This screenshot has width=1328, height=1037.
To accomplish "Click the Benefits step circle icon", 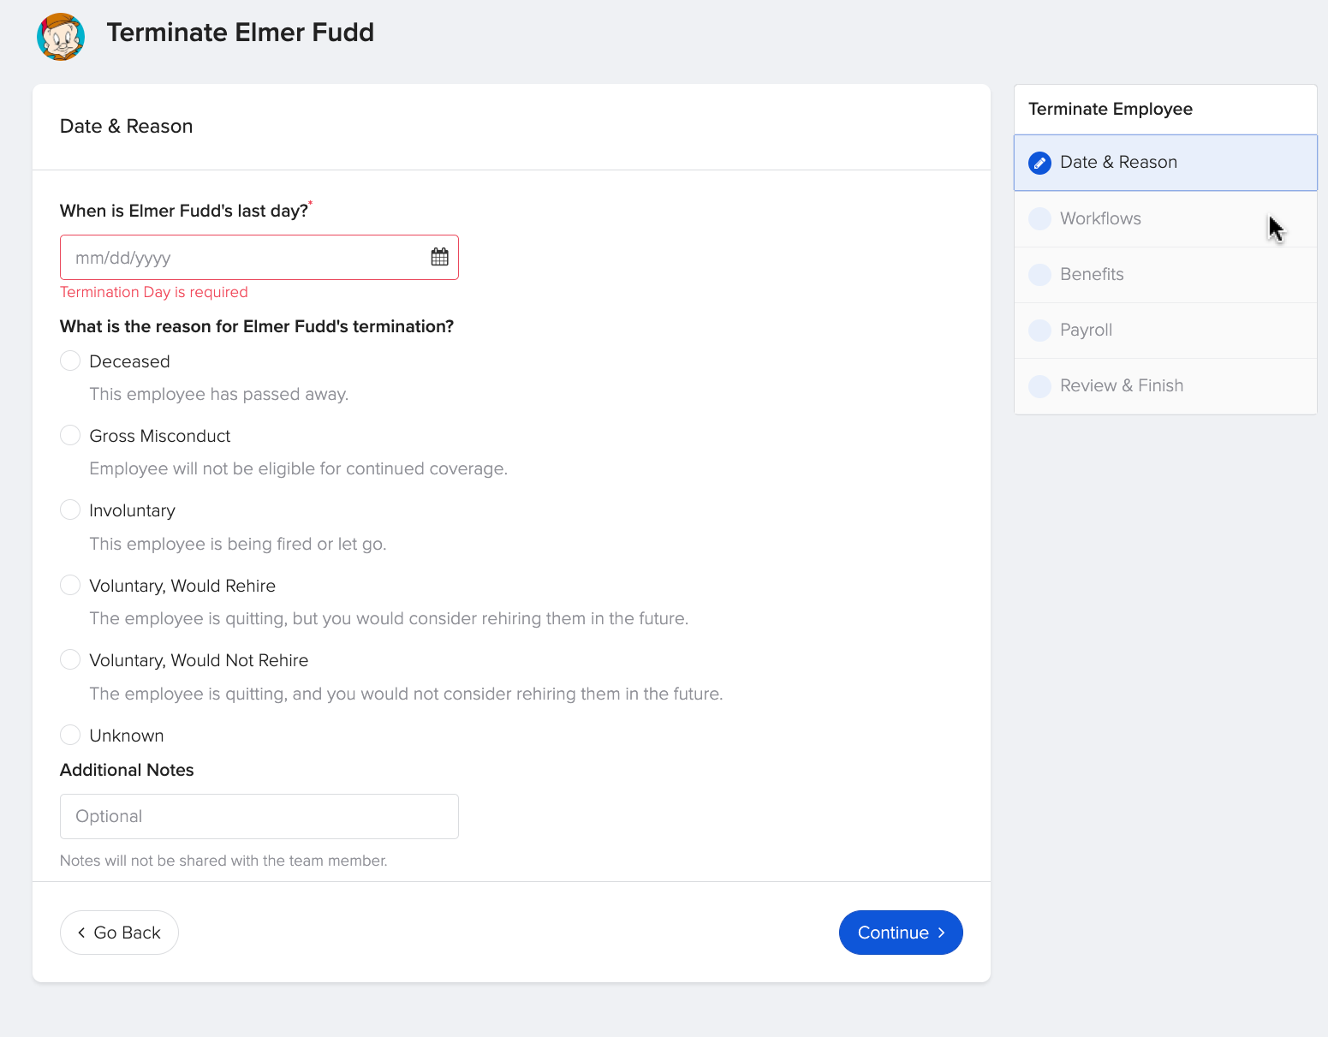I will (x=1039, y=274).
